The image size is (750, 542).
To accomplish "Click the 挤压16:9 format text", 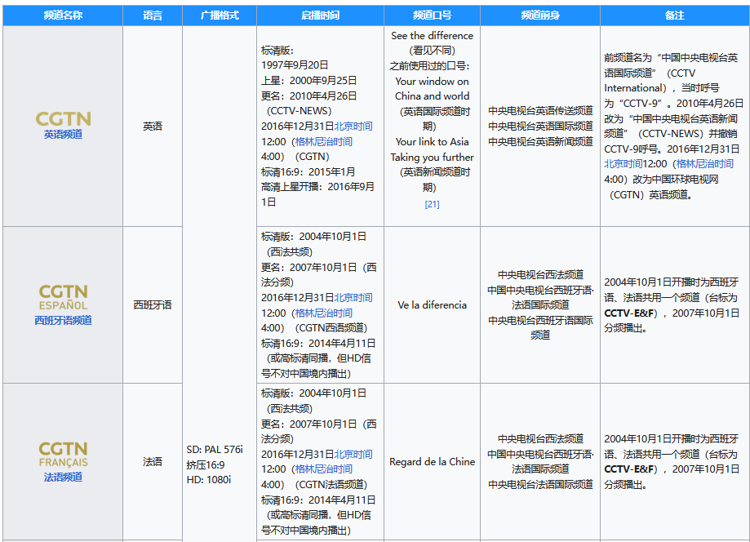I will point(206,465).
